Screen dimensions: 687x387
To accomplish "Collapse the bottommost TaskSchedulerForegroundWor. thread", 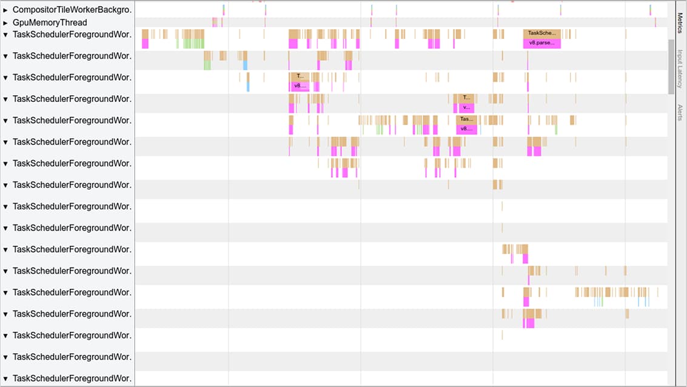I will (x=5, y=379).
